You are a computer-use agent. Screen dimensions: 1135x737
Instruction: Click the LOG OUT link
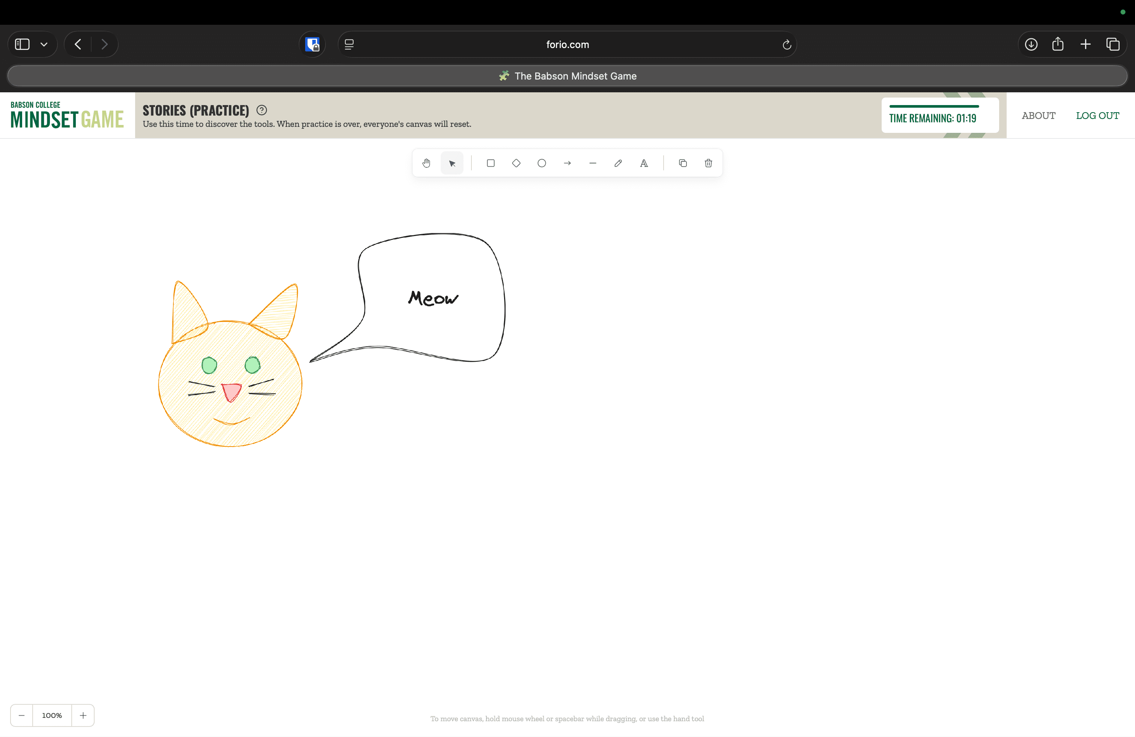click(x=1097, y=115)
